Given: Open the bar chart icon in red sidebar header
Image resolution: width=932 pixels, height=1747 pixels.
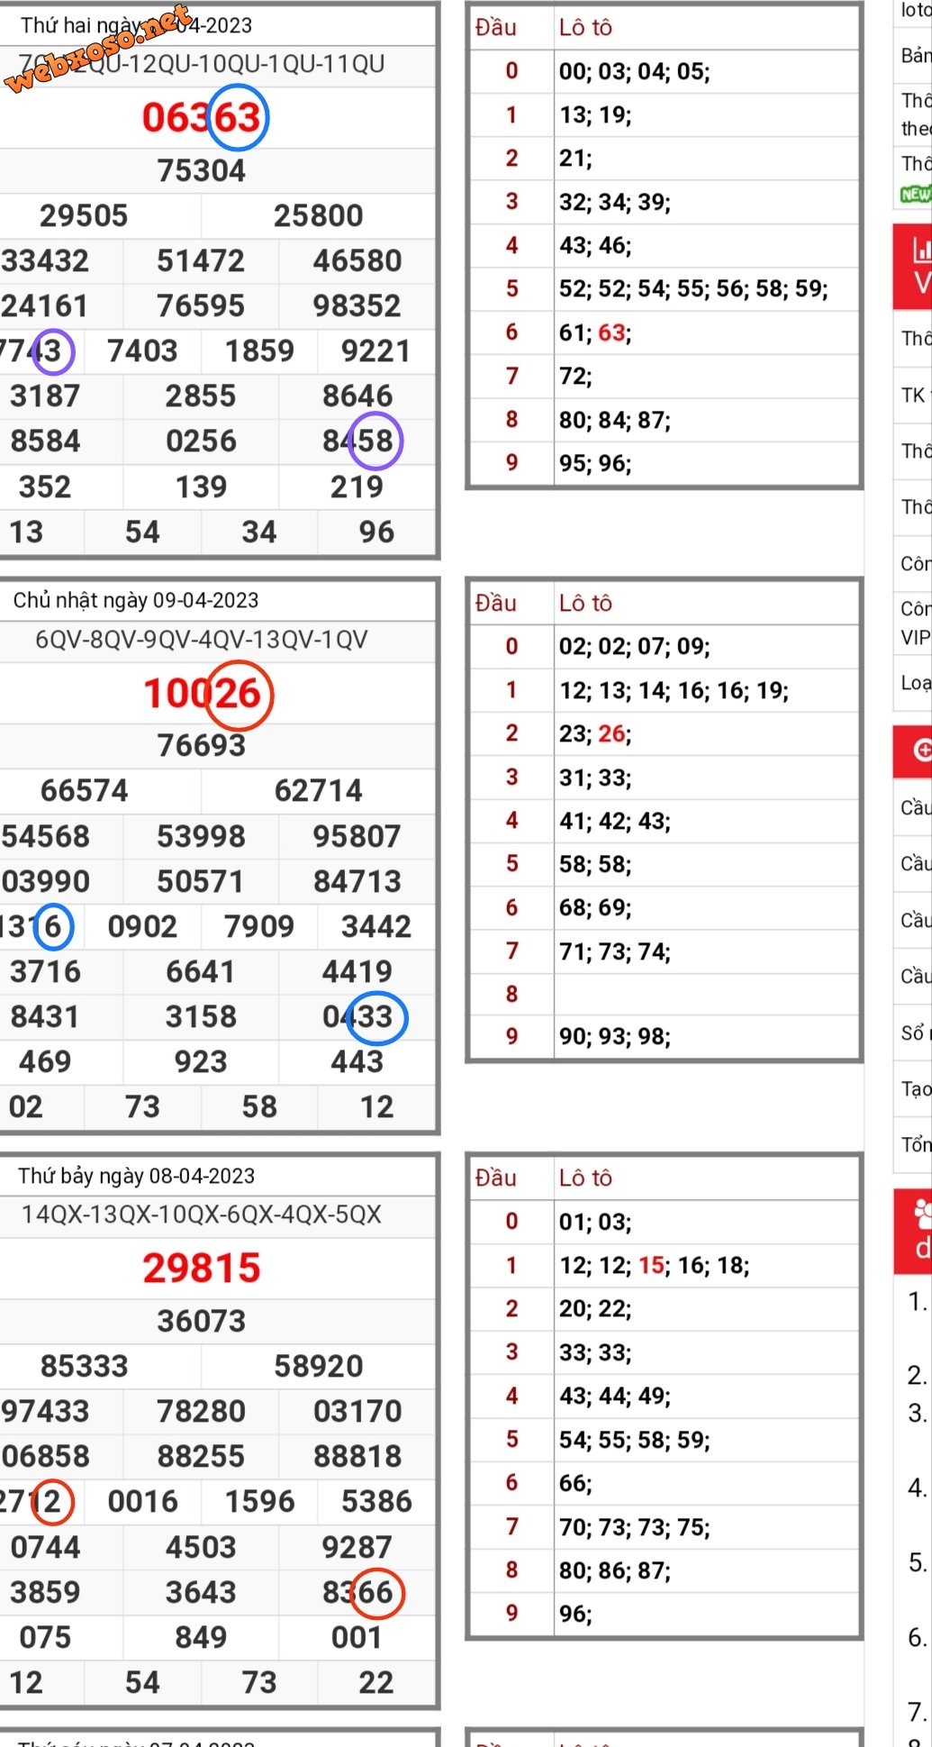Looking at the screenshot, I should [921, 249].
